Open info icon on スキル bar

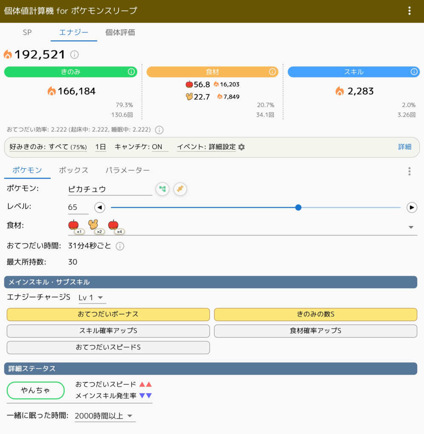point(414,72)
